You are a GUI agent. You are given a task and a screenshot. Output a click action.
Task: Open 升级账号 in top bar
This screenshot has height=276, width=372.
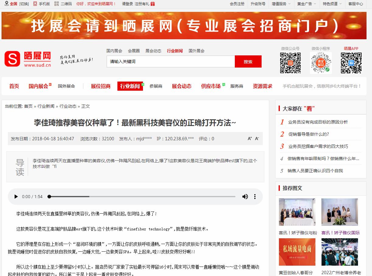(x=258, y=4)
